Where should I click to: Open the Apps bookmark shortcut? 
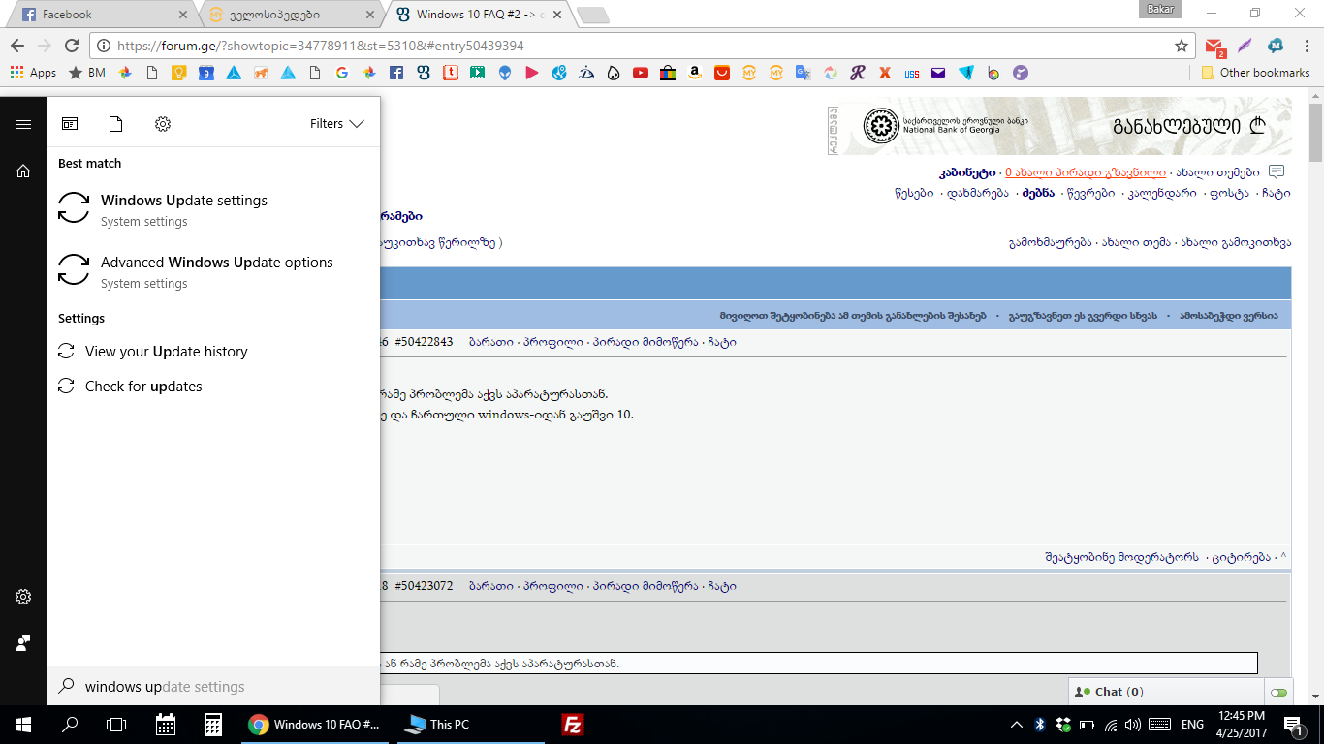point(34,73)
